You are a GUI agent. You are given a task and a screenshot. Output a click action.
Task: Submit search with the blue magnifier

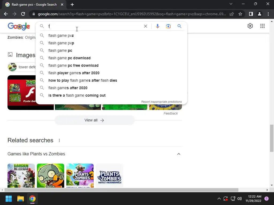click(179, 26)
